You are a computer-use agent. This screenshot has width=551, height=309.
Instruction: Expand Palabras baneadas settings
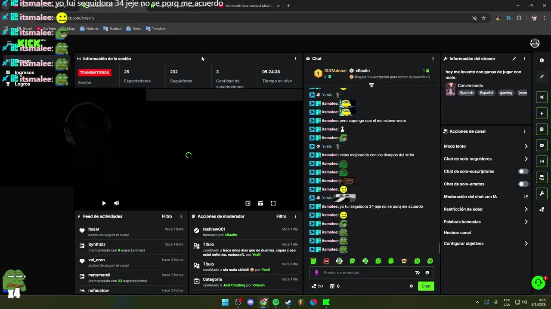[486, 222]
